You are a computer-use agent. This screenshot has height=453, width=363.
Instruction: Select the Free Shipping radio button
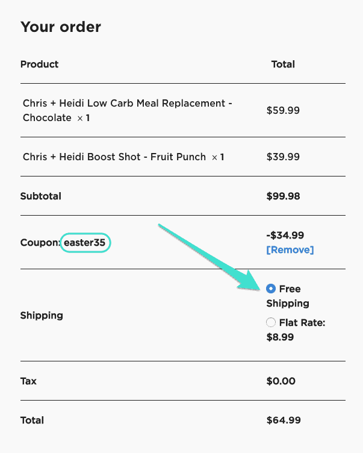(x=271, y=289)
